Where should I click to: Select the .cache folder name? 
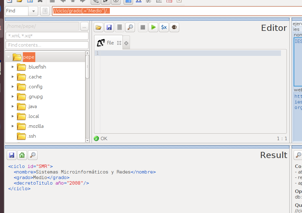[x=34, y=77]
